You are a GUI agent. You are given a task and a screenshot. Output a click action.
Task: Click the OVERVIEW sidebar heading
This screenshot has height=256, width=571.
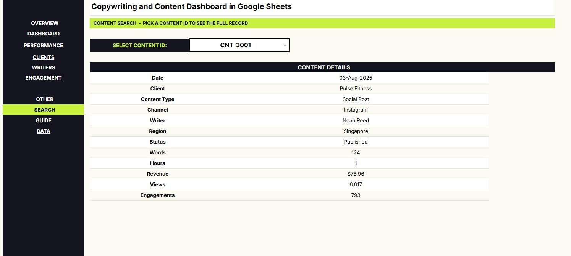click(45, 23)
